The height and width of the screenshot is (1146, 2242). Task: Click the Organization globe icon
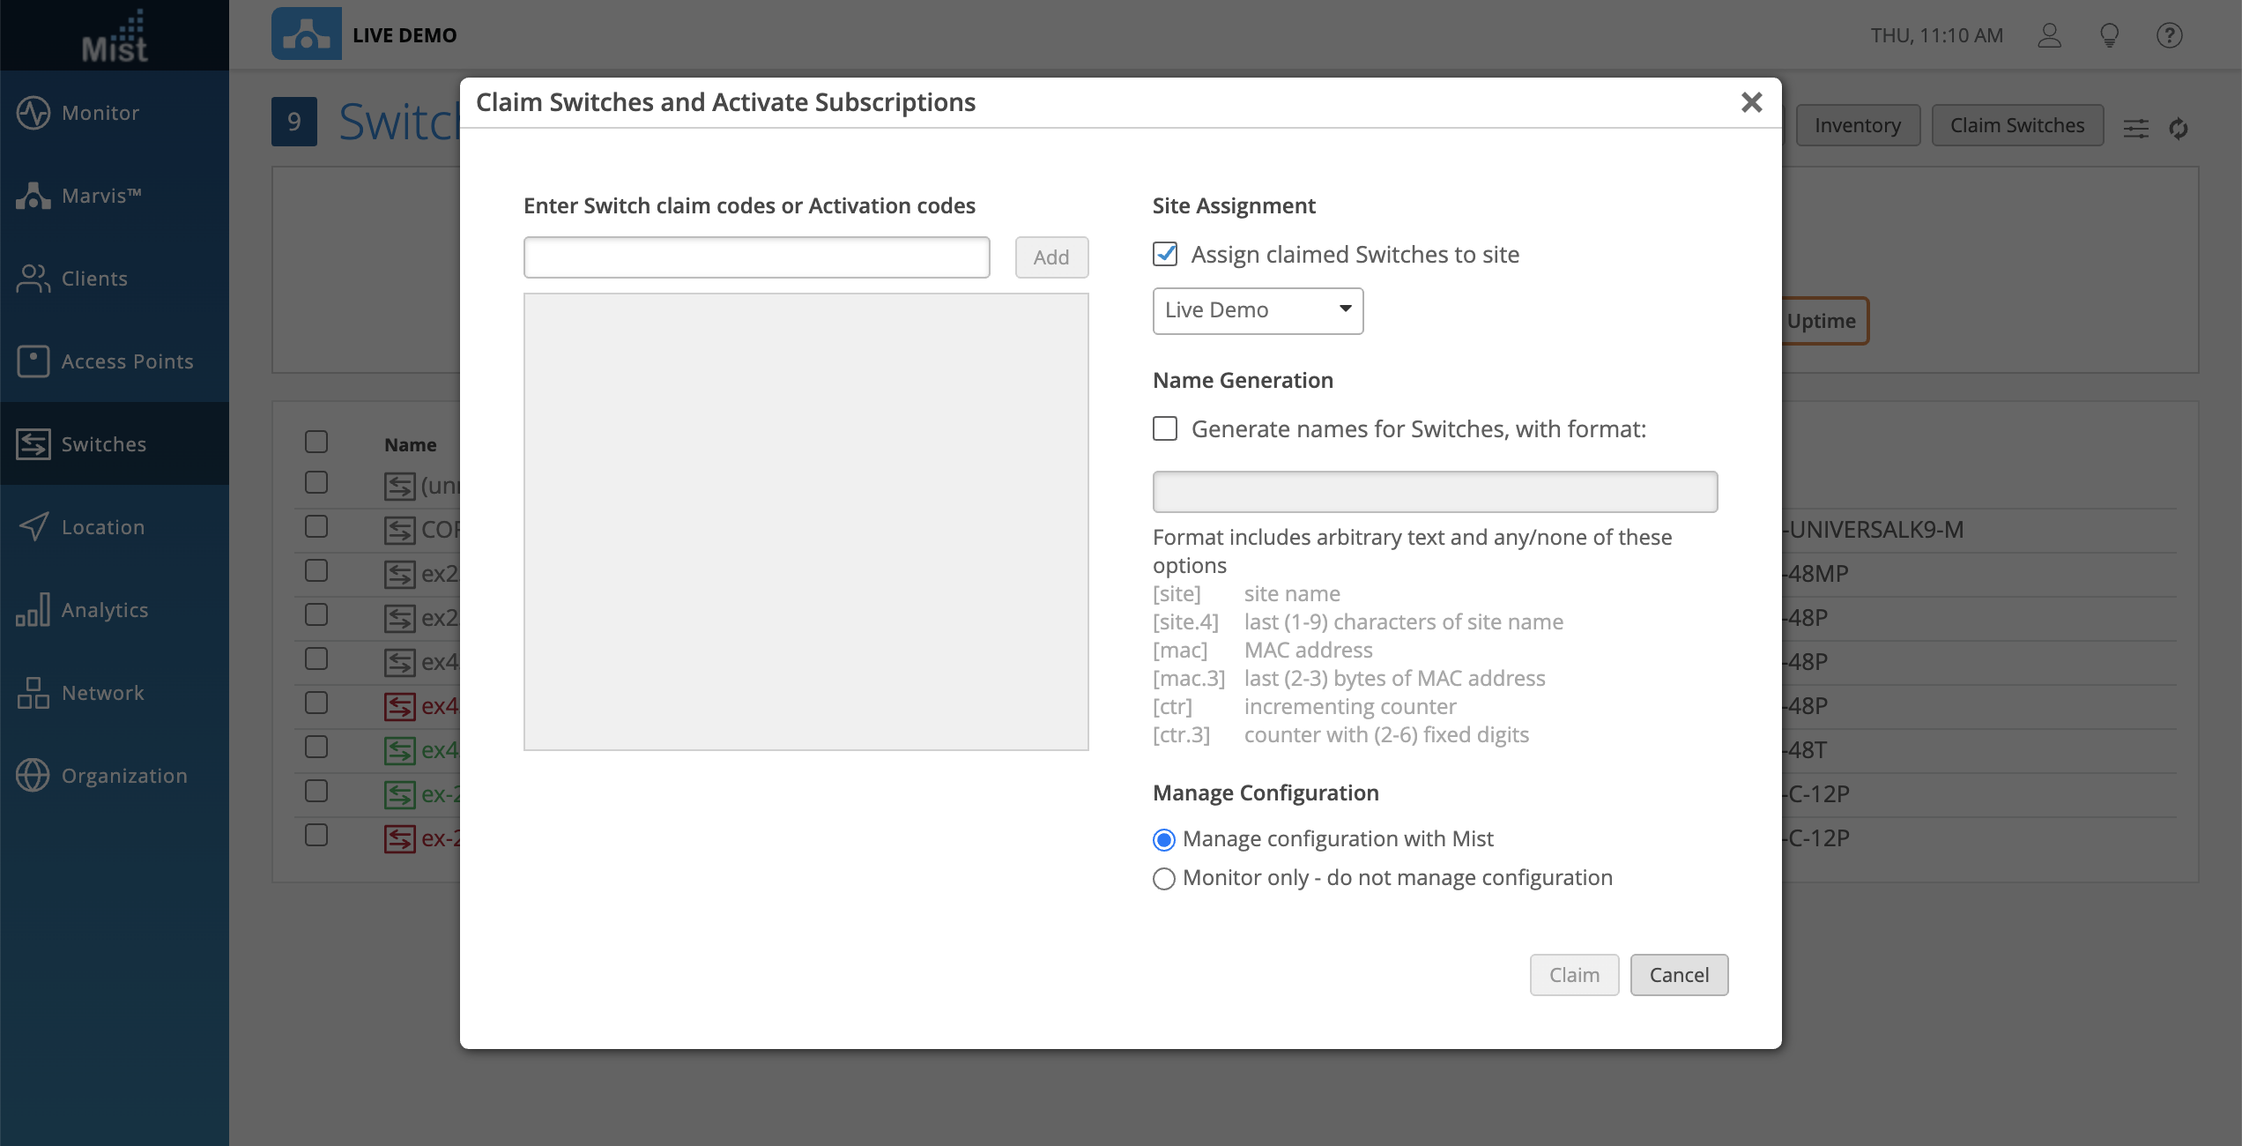pos(33,776)
